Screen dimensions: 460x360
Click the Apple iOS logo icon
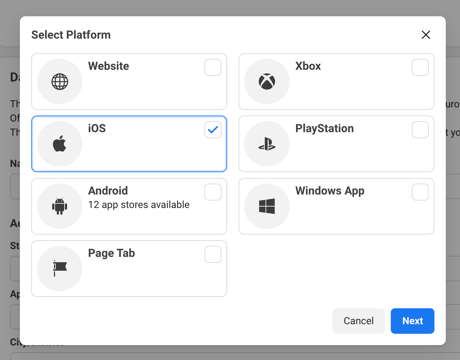(60, 144)
